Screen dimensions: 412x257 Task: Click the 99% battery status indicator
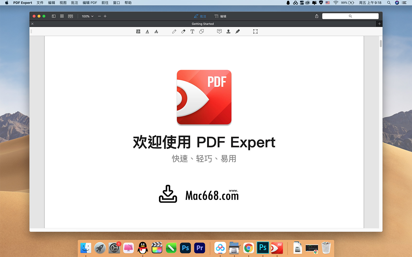click(x=348, y=3)
